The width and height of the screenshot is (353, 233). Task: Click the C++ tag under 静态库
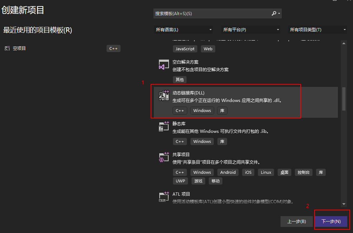pos(180,141)
